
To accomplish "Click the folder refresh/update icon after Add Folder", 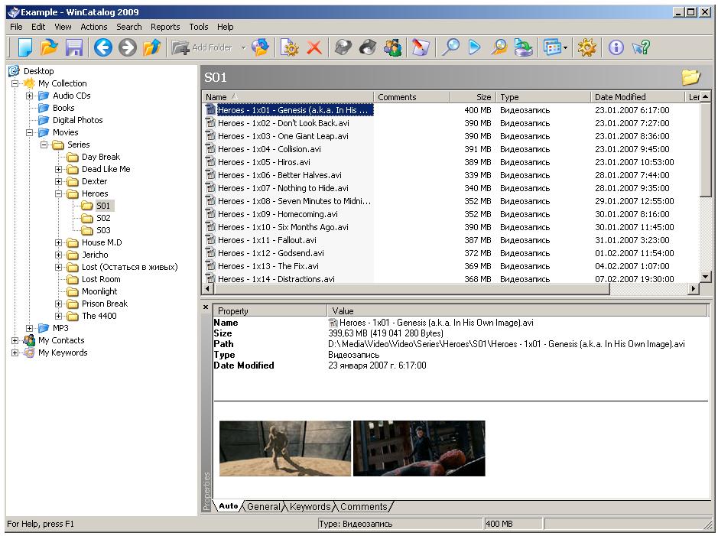I will (x=260, y=47).
